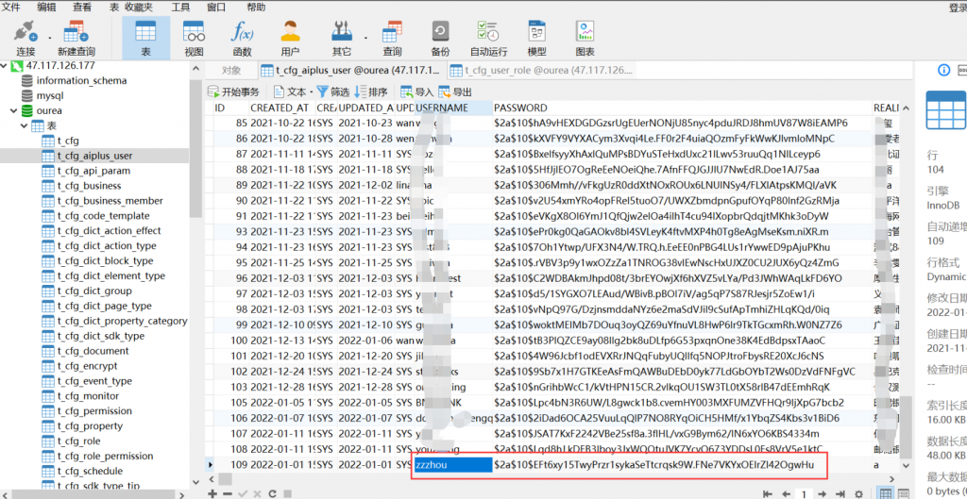
Task: Click the grid horizontal scrollbar
Action: pos(225,478)
